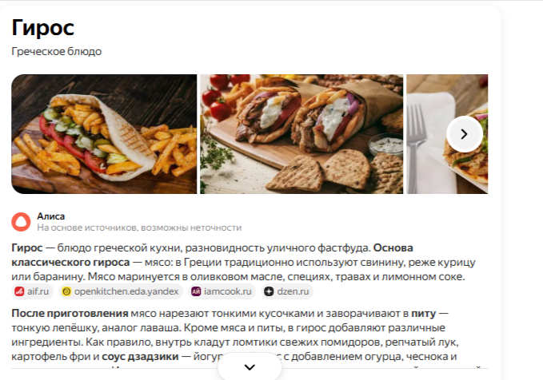Open the openkitchen.eda.yandex source link
This screenshot has width=543, height=380.
(x=121, y=291)
